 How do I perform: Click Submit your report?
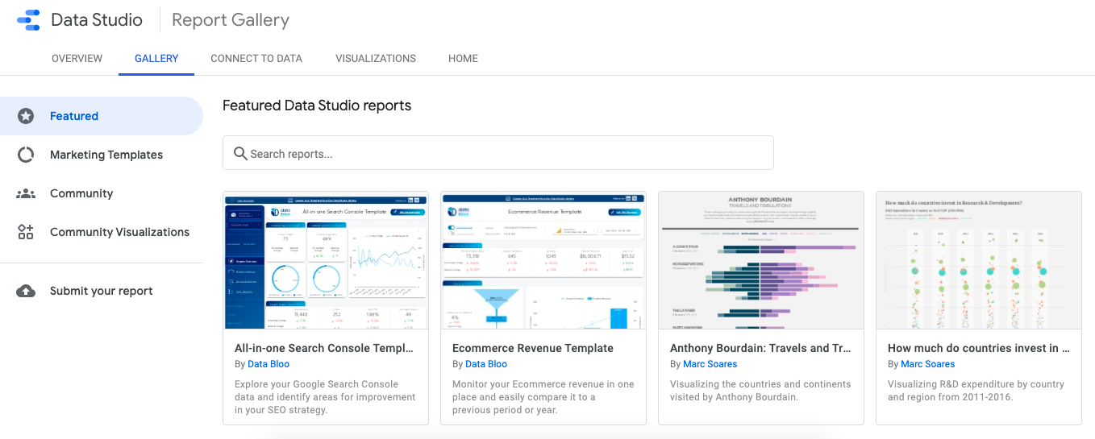[x=102, y=291]
